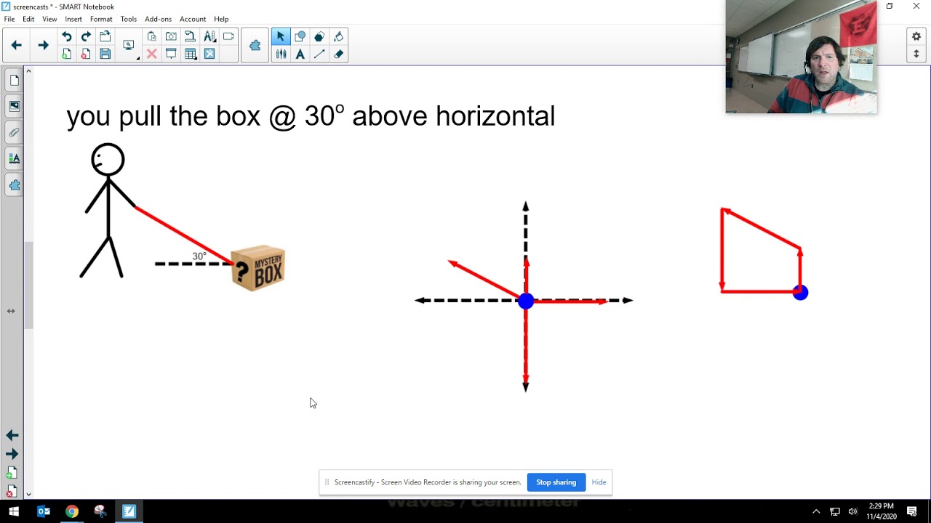Screen dimensions: 931x523
Task: Open Outlook from the taskbar
Action: (x=43, y=511)
